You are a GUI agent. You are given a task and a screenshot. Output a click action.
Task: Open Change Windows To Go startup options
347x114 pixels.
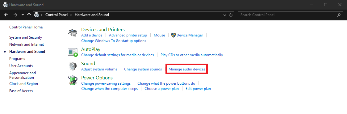114,41
